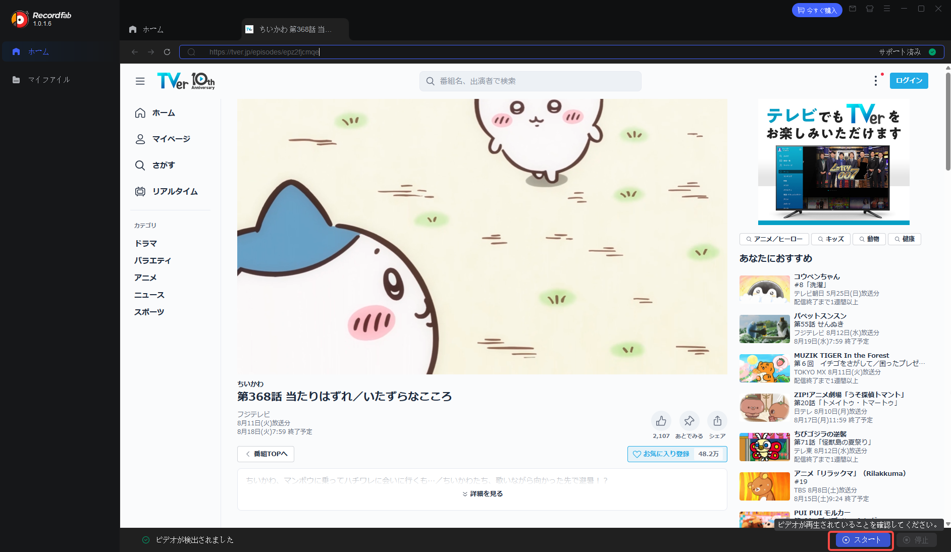Click the page vertical scrollbar
Image resolution: width=951 pixels, height=552 pixels.
pyautogui.click(x=947, y=121)
